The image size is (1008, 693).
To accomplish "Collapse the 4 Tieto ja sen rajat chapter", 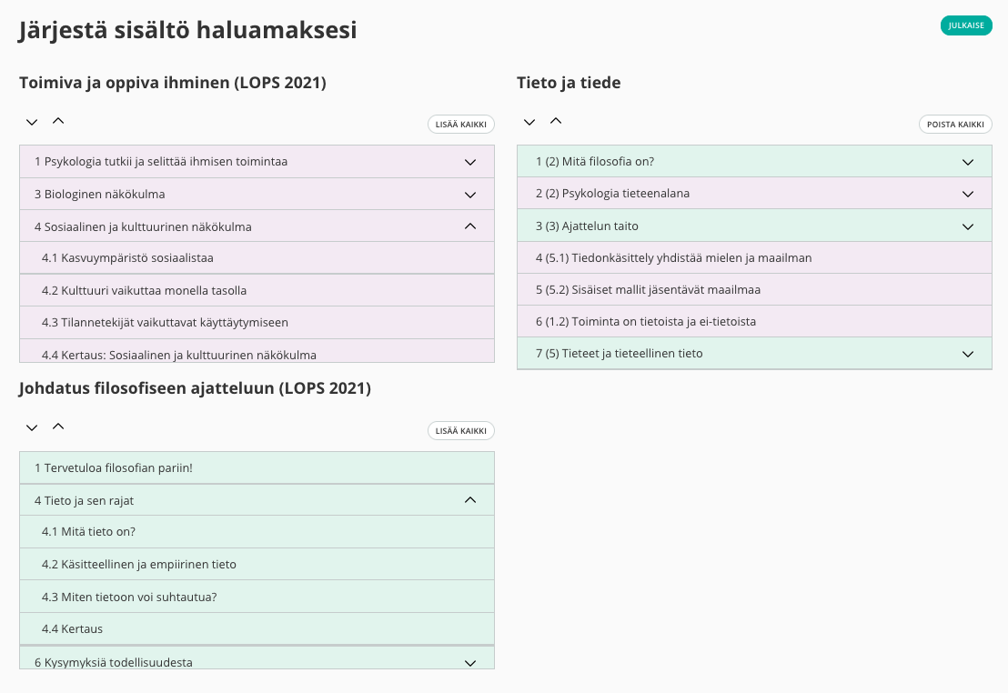I will pos(470,500).
